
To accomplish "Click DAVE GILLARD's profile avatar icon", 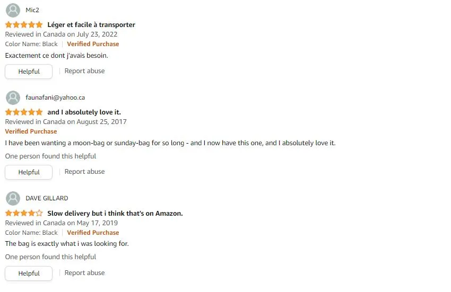I will click(13, 198).
